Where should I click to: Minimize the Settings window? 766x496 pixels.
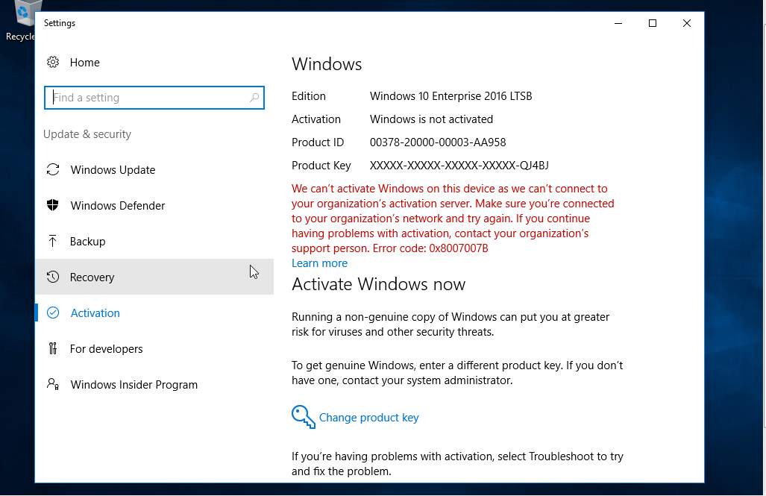[x=618, y=23]
